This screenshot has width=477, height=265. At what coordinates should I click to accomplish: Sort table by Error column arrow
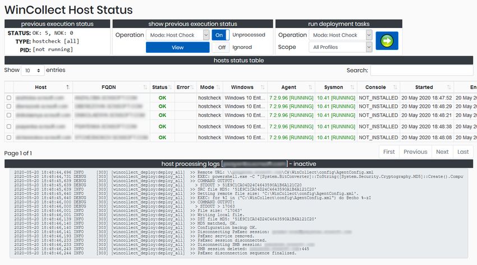[x=192, y=88]
